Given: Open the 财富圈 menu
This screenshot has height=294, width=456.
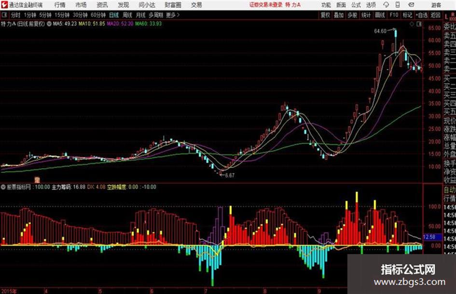Looking at the screenshot, I should point(173,5).
